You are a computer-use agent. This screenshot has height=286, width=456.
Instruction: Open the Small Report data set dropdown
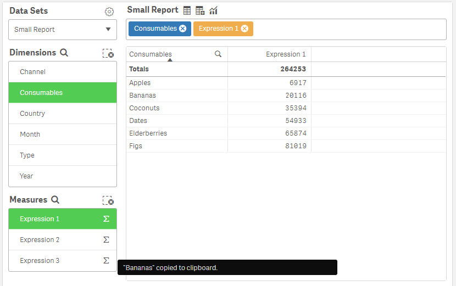tap(63, 30)
